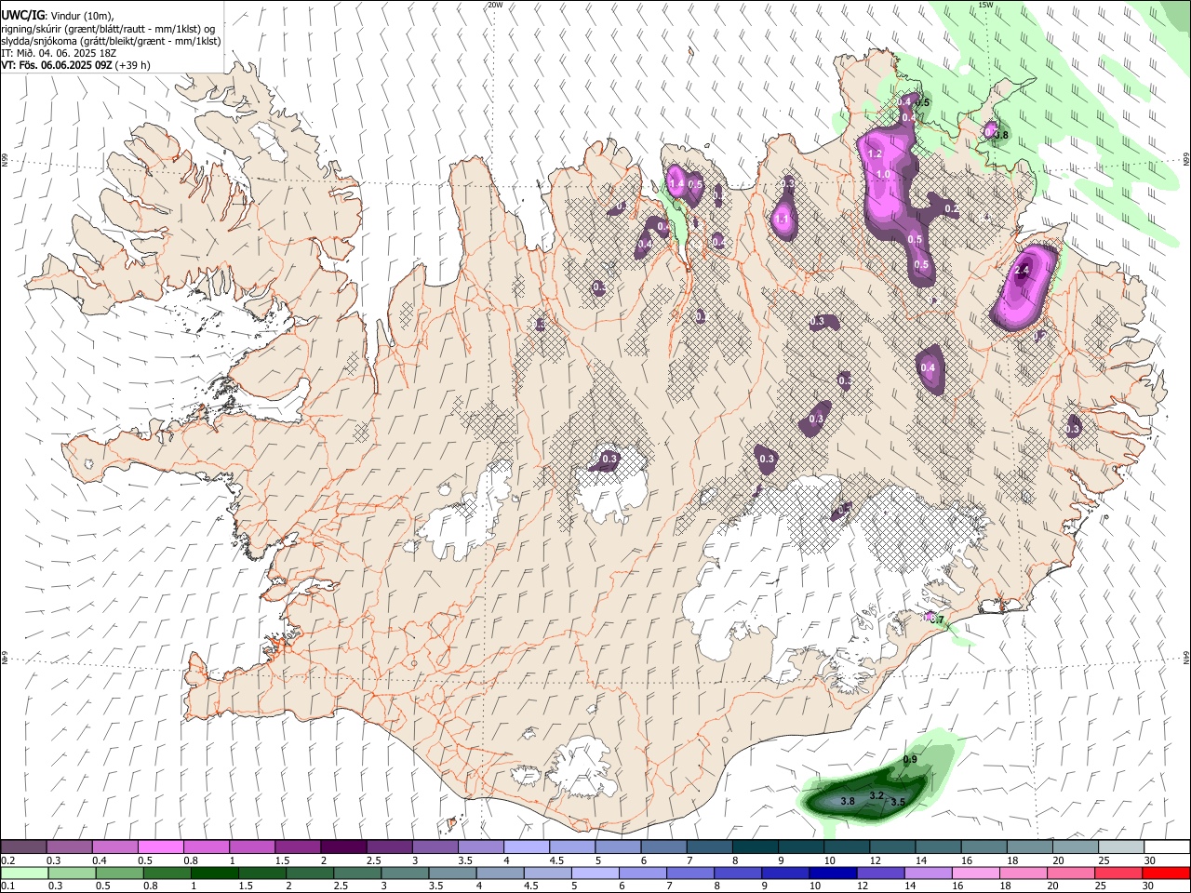Select the '1.2' snowfall value in the northeast

875,153
